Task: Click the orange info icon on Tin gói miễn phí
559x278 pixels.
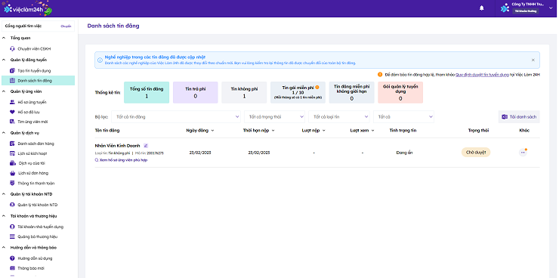Action: [x=317, y=87]
